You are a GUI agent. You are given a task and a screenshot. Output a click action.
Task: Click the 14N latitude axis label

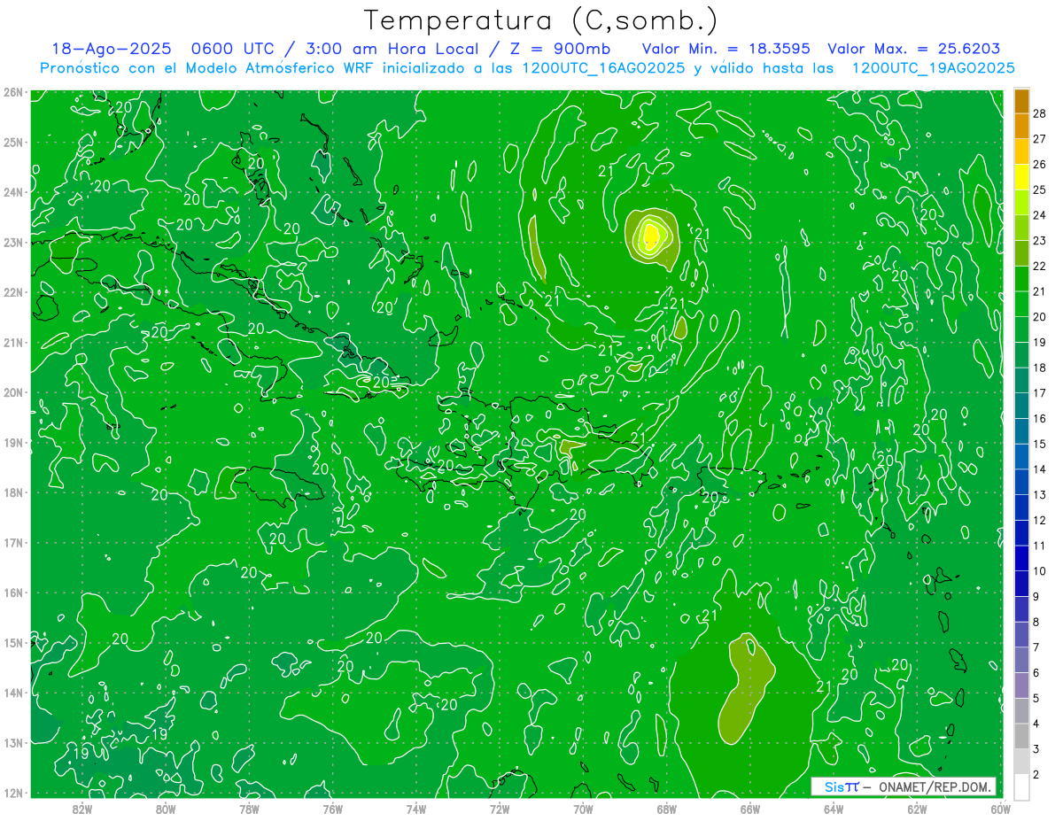point(12,693)
